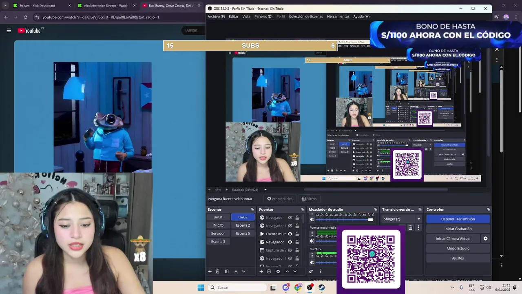Adjust the topmost mixer volume slider
This screenshot has width=522, height=294.
click(345, 220)
